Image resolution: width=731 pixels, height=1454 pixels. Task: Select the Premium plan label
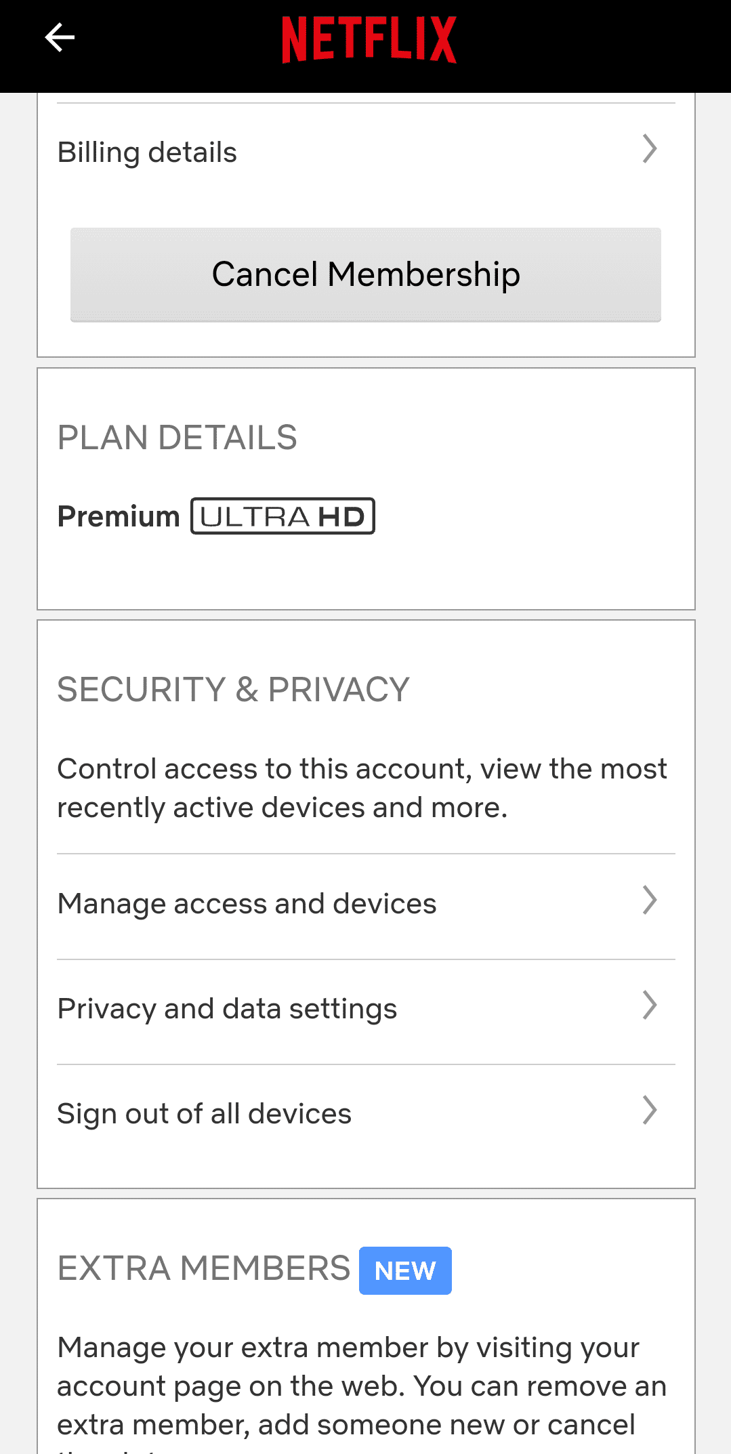pyautogui.click(x=119, y=516)
